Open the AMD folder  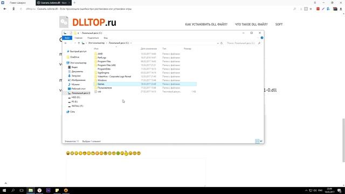(x=100, y=54)
